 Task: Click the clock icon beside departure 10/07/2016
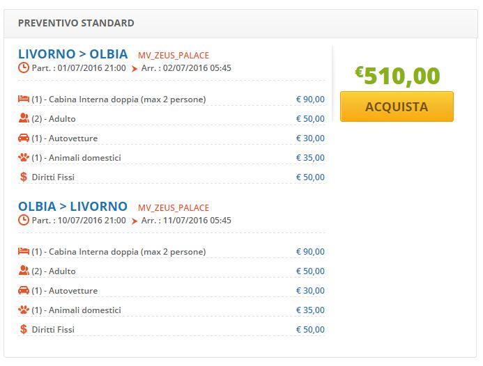click(x=24, y=220)
